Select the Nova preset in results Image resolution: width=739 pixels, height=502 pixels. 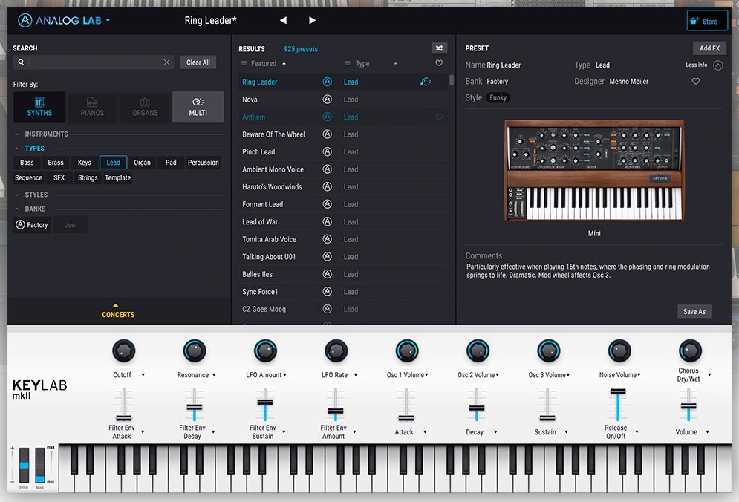click(250, 100)
